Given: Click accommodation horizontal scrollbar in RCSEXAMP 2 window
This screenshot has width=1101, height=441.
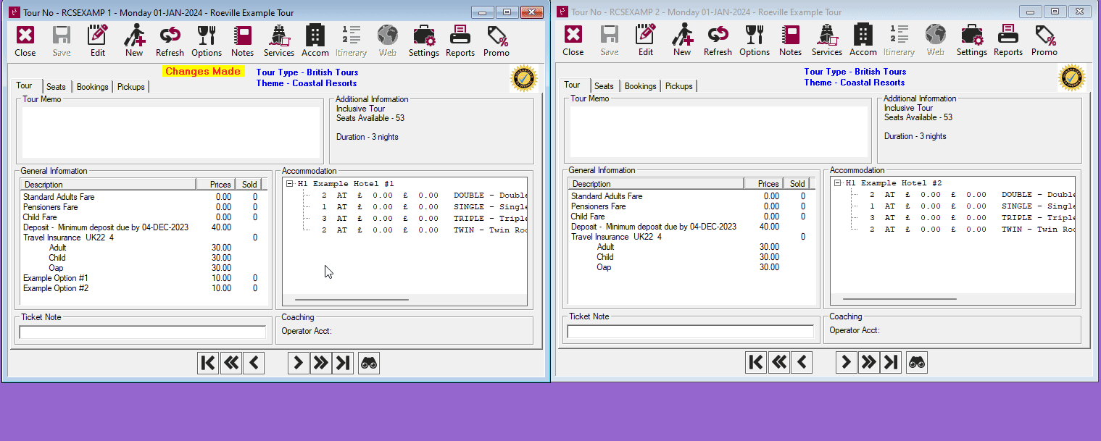Looking at the screenshot, I should 900,299.
